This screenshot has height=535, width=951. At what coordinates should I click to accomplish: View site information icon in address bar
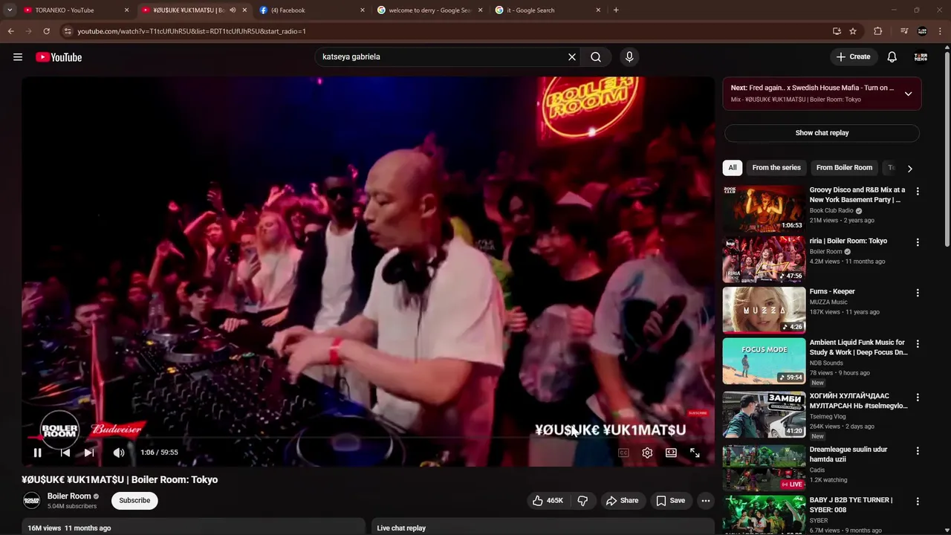(x=68, y=31)
